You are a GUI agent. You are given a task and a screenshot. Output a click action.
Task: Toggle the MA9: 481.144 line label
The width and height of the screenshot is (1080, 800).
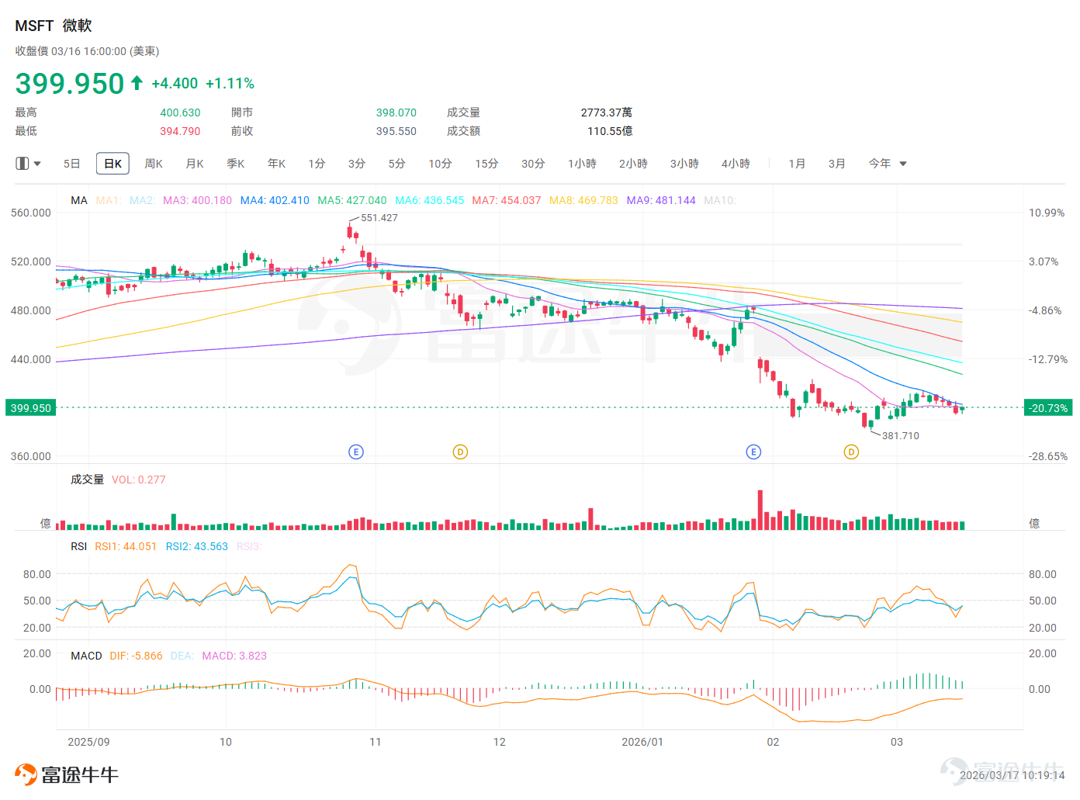tap(661, 200)
